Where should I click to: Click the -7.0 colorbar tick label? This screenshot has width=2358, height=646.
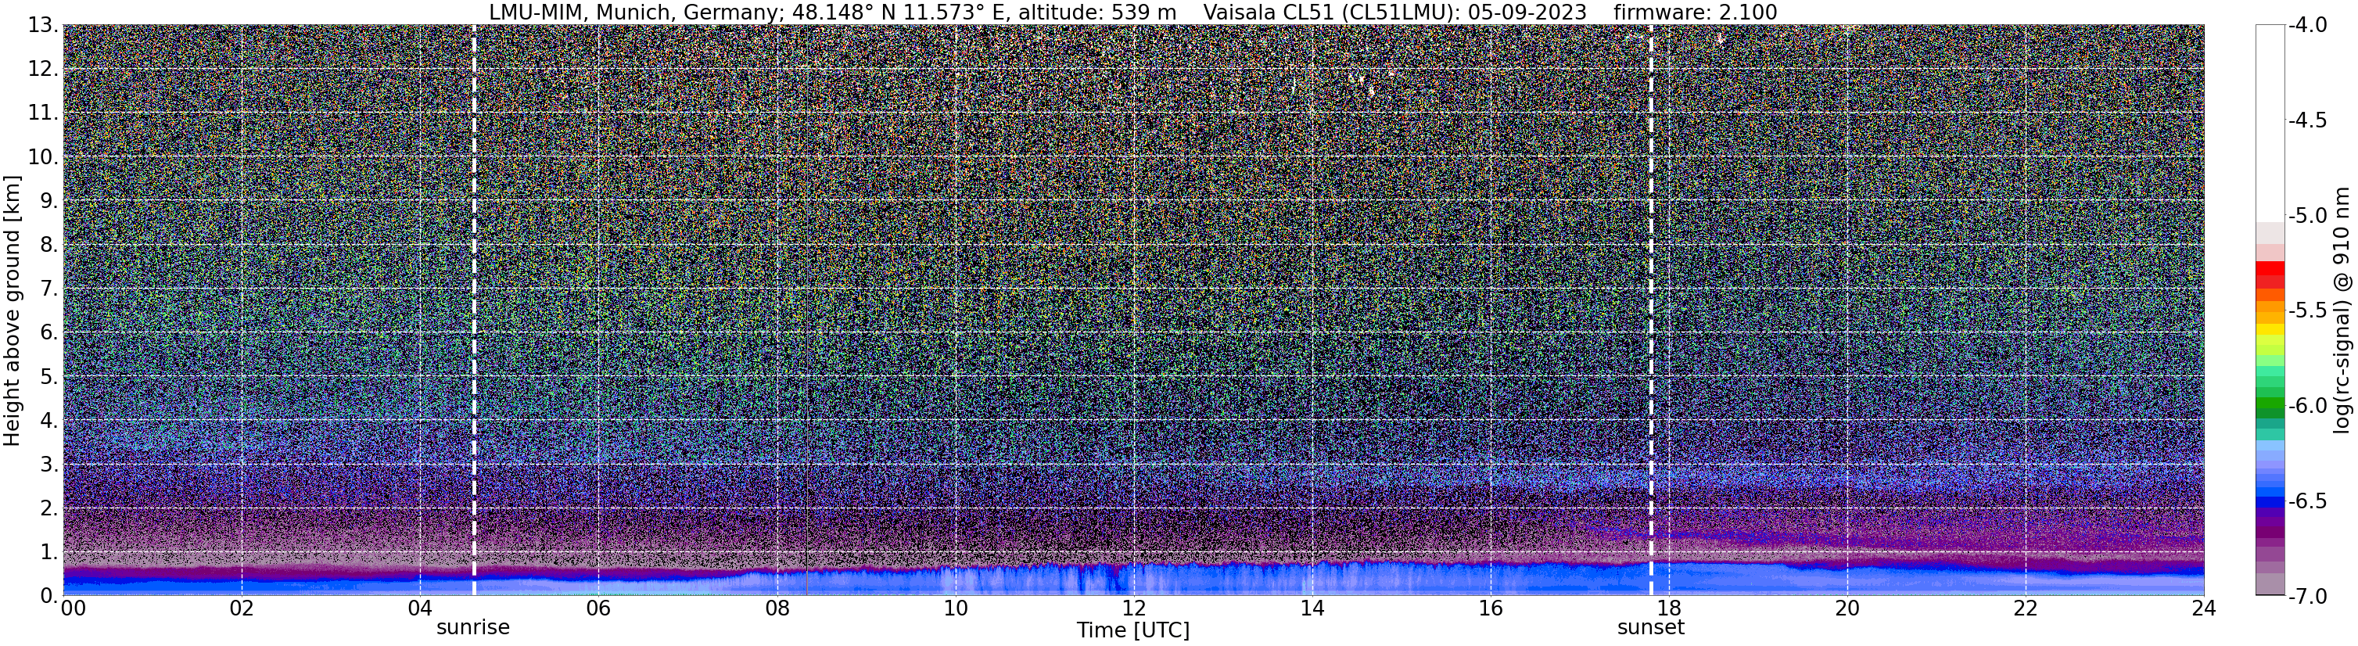(2306, 597)
